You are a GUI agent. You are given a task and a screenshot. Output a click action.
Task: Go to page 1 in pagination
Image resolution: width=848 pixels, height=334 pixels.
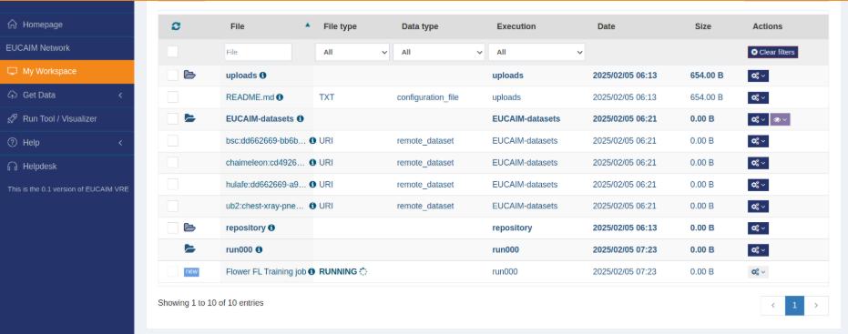[x=794, y=306]
